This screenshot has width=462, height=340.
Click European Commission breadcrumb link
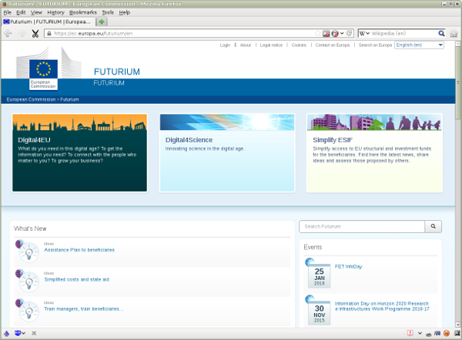pyautogui.click(x=31, y=99)
